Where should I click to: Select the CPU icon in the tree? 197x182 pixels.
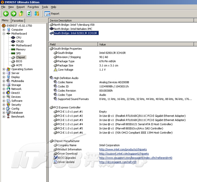tap(13, 37)
